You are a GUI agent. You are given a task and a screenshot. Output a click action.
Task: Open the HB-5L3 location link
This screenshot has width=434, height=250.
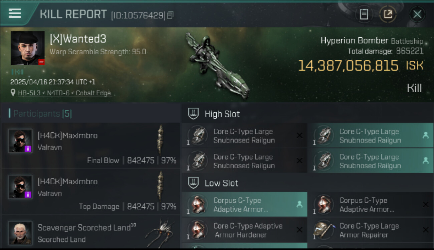[64, 93]
